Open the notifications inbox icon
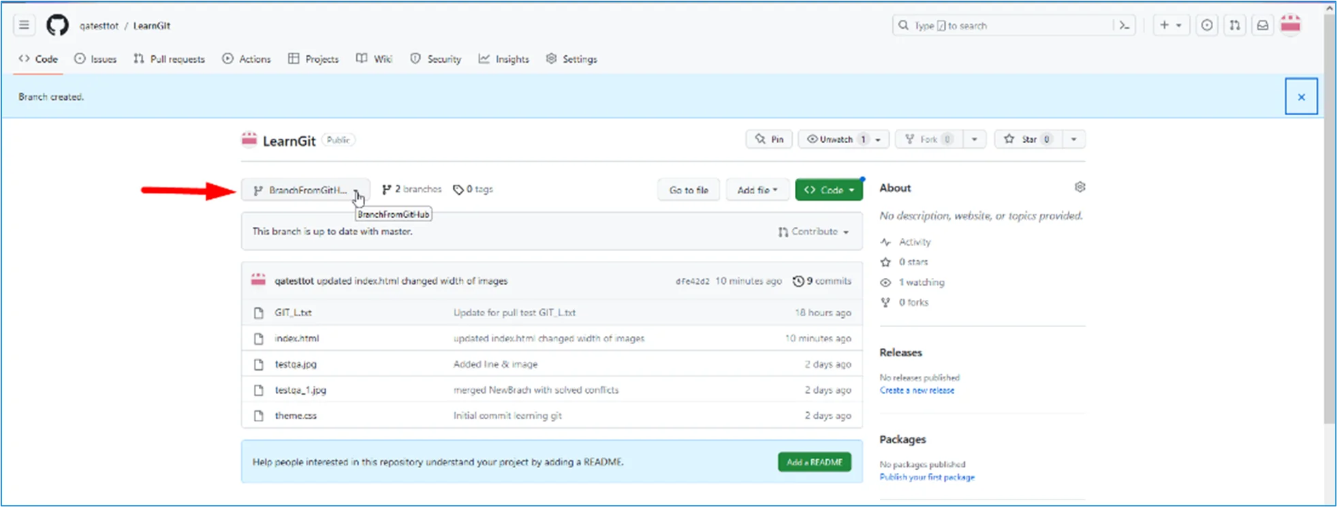 (x=1263, y=25)
